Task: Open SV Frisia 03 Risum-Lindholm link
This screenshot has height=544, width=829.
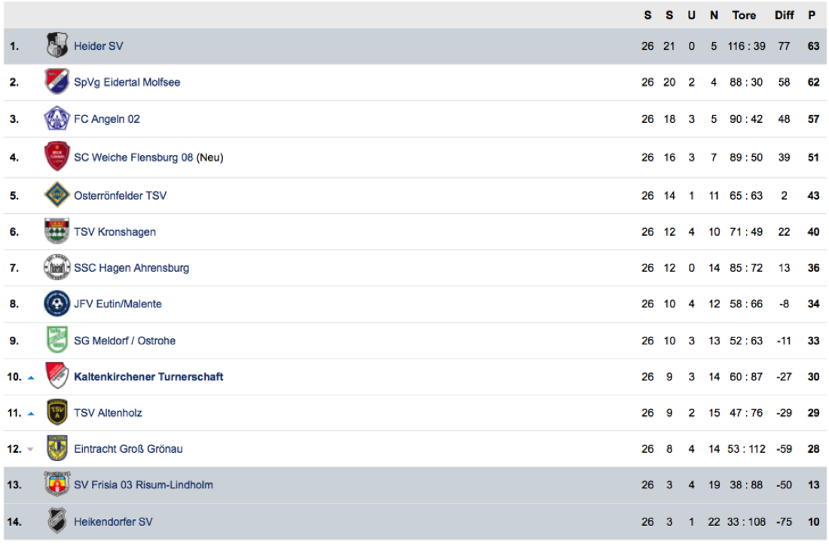Action: (143, 484)
